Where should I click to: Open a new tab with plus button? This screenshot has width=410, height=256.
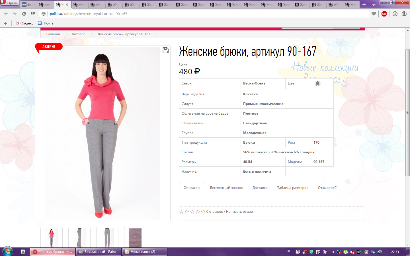click(x=364, y=5)
